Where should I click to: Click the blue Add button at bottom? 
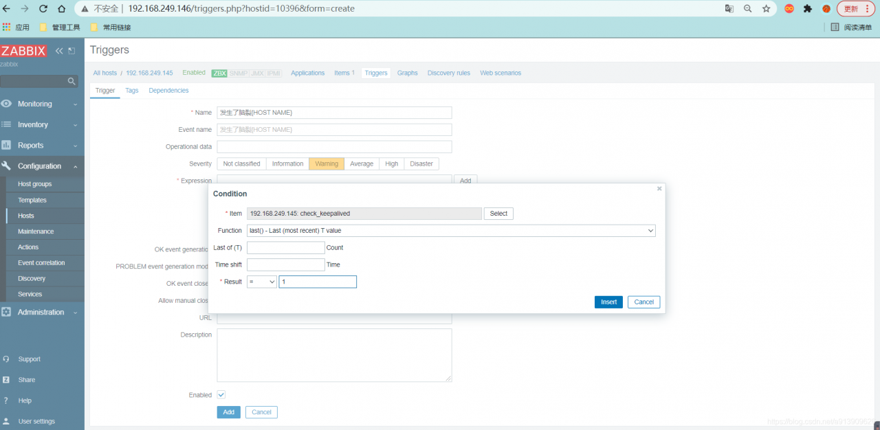[229, 412]
